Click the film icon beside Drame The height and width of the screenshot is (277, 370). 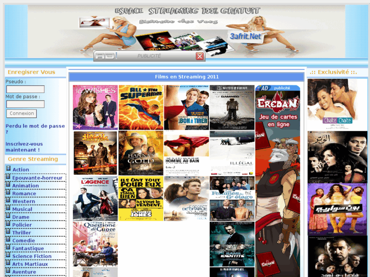8,216
